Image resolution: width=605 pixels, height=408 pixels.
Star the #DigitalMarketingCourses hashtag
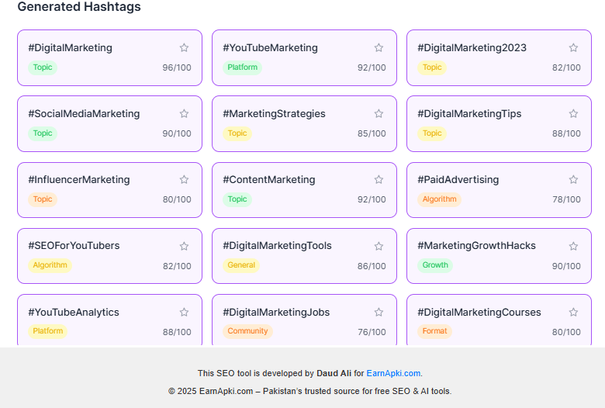pyautogui.click(x=573, y=313)
